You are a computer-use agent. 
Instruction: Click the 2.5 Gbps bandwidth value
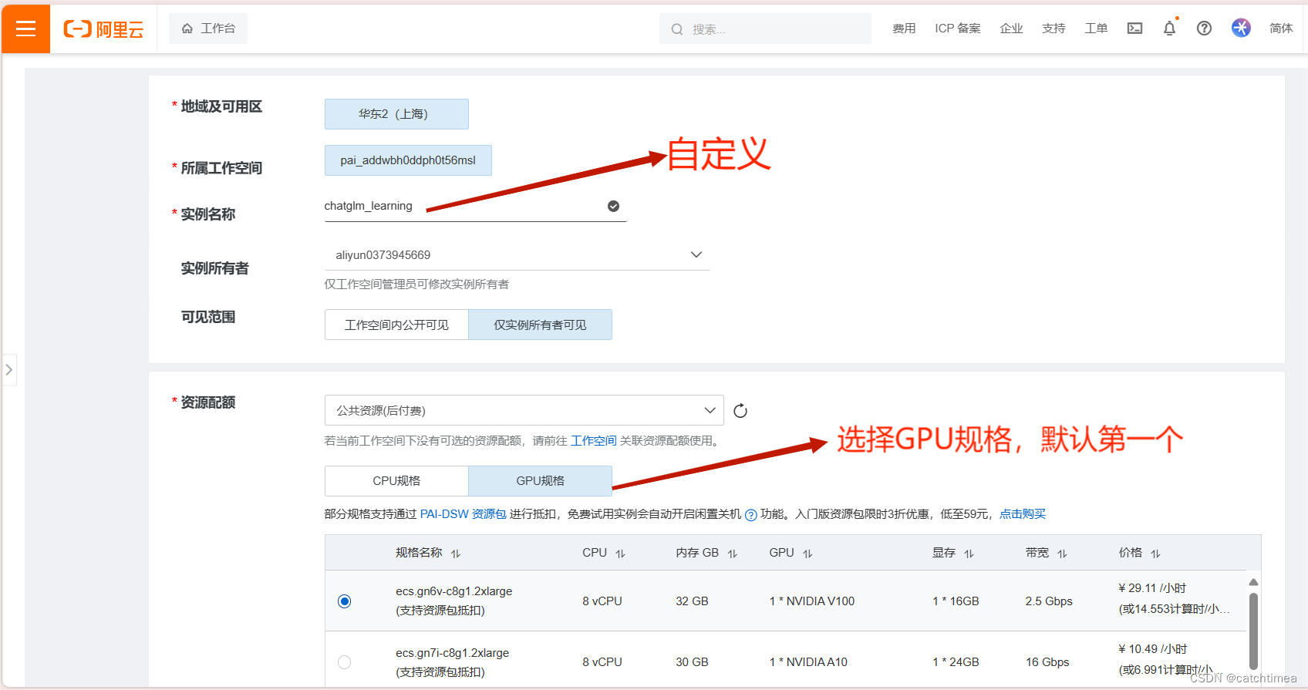1049,601
